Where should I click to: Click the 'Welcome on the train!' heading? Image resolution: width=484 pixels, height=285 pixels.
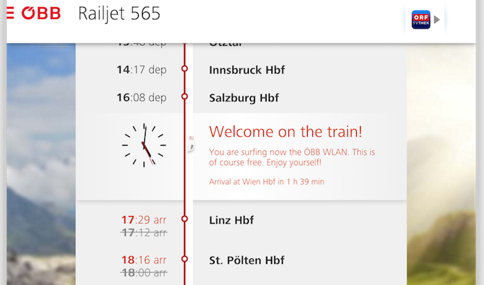pos(286,132)
